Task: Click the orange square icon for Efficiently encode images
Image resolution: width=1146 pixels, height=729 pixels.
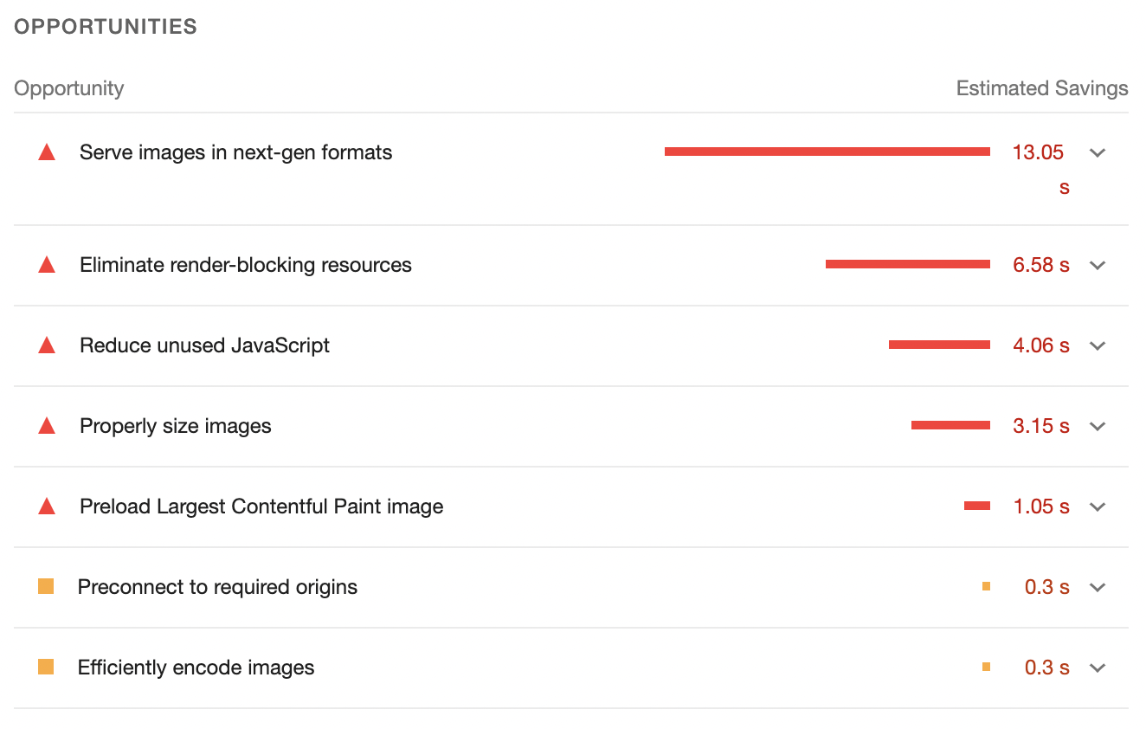Action: pos(46,668)
